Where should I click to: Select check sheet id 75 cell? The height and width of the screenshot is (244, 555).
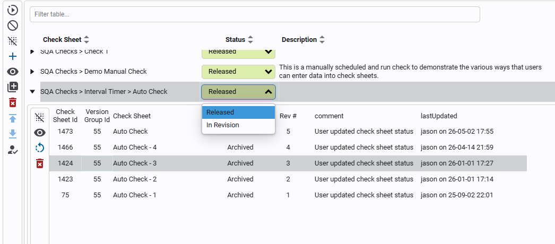[x=65, y=195]
